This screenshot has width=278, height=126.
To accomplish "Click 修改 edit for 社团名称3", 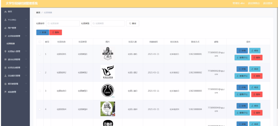I will point(255,87).
